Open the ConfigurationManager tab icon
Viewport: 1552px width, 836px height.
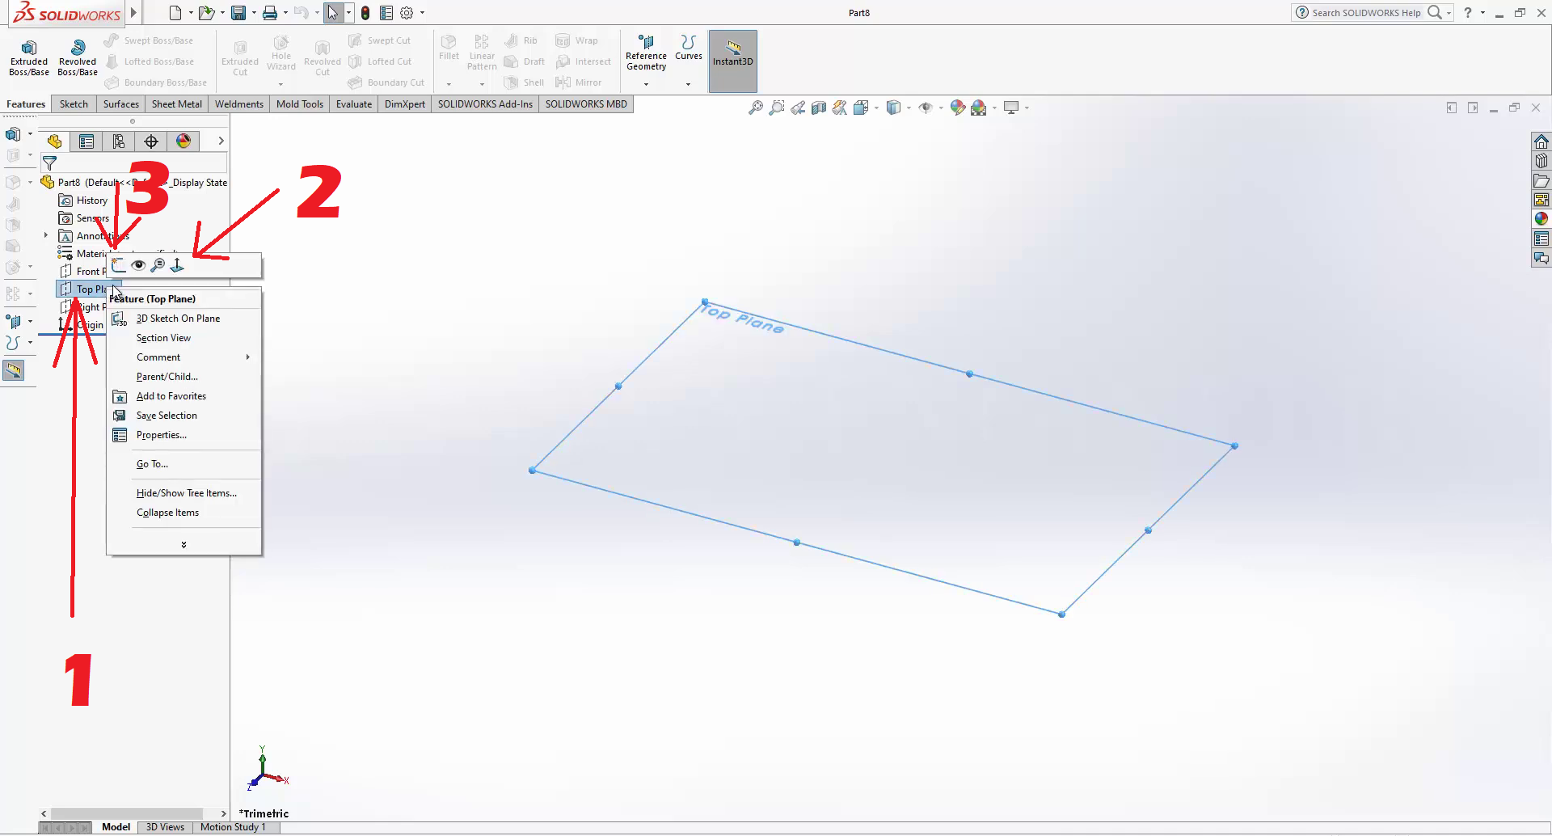pyautogui.click(x=119, y=141)
